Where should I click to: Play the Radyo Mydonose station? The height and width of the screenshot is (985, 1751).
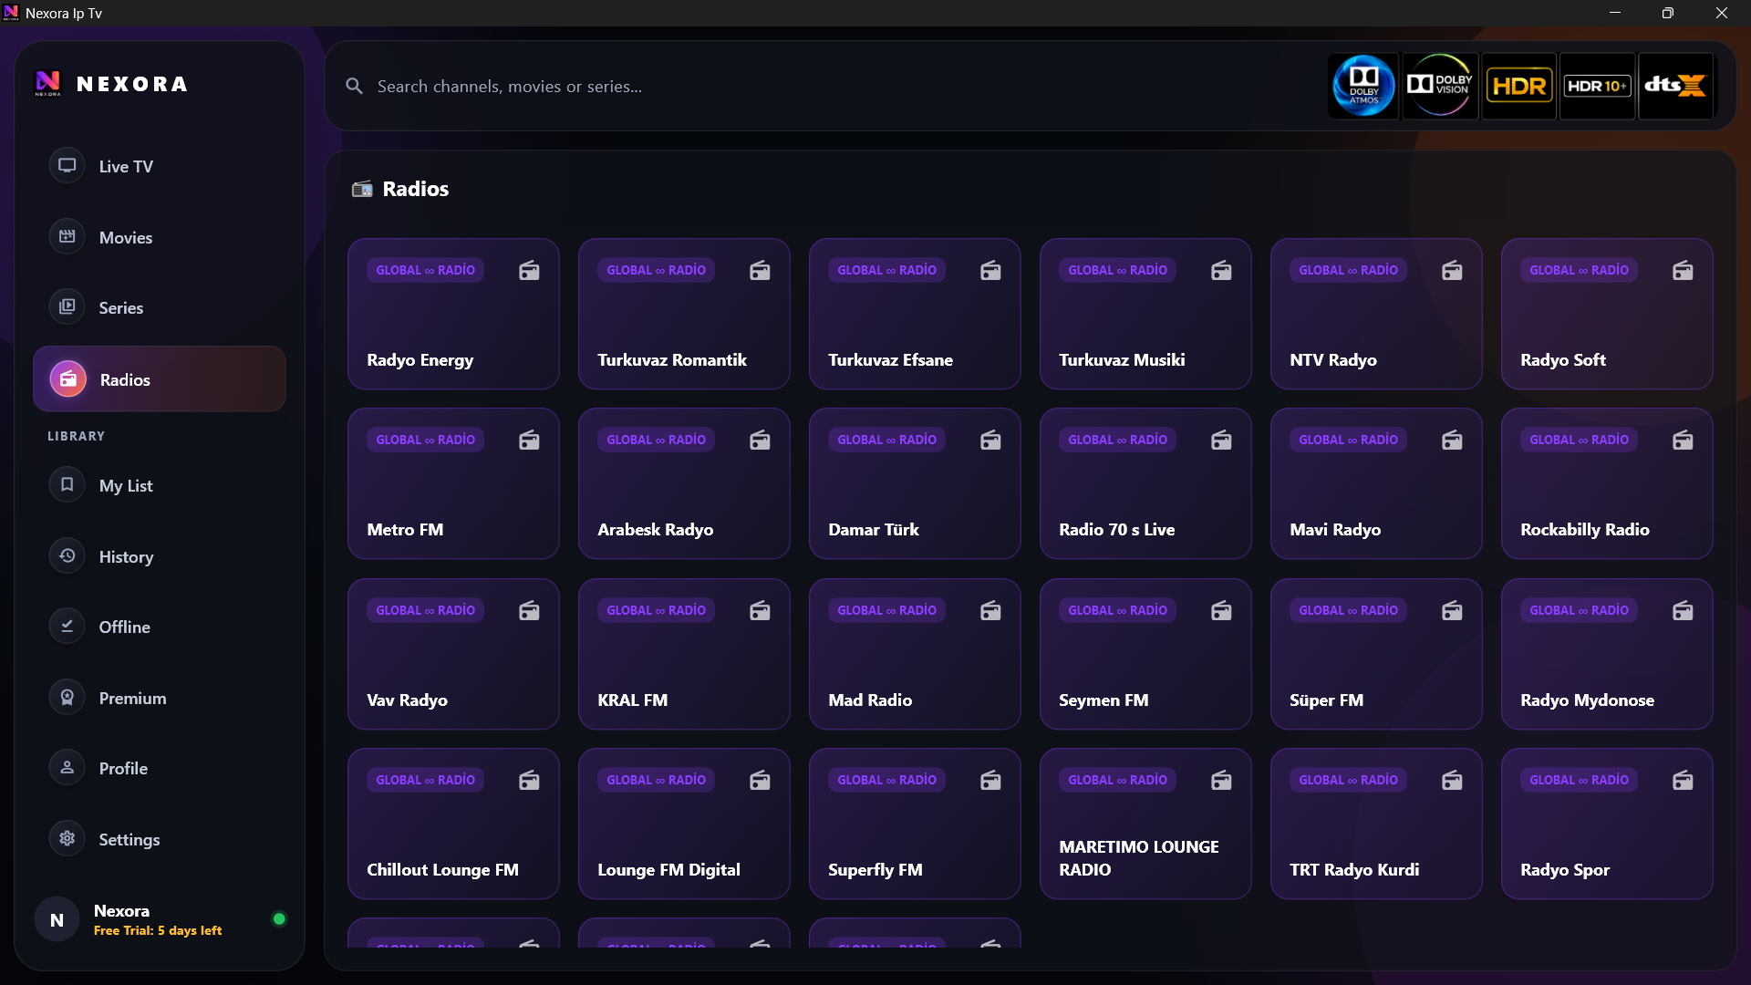click(x=1607, y=654)
